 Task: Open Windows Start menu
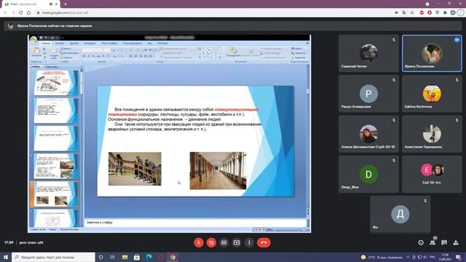coord(6,257)
